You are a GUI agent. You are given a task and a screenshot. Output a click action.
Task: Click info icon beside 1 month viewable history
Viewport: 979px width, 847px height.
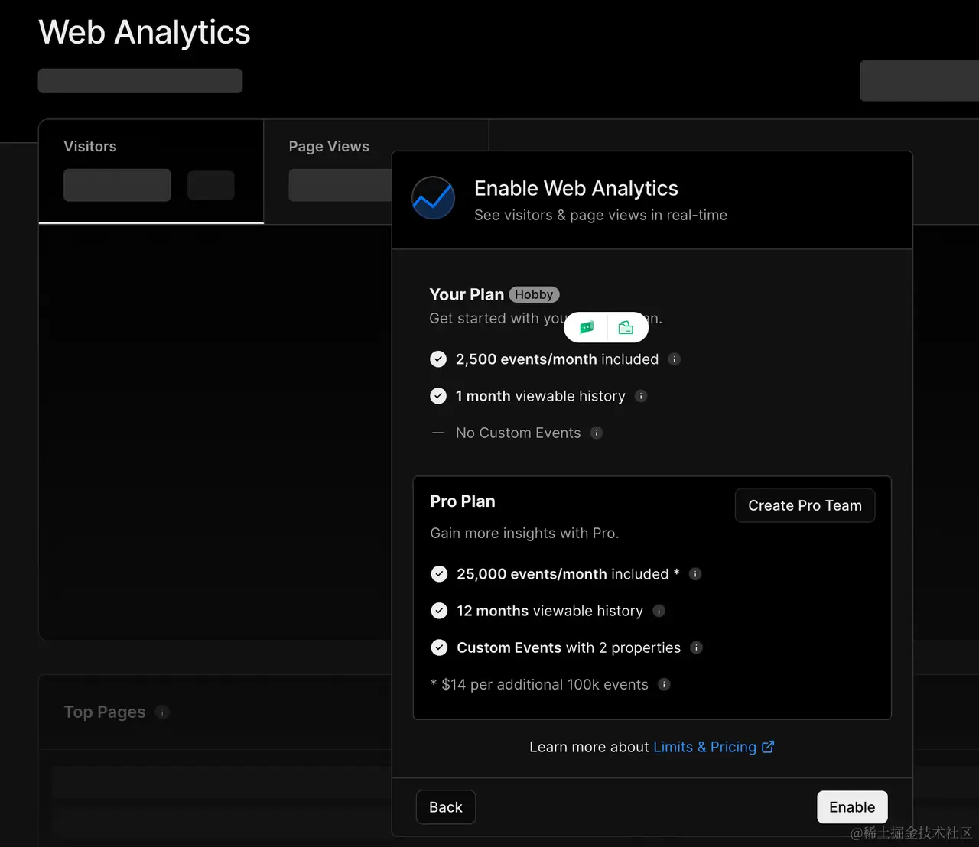pyautogui.click(x=642, y=396)
